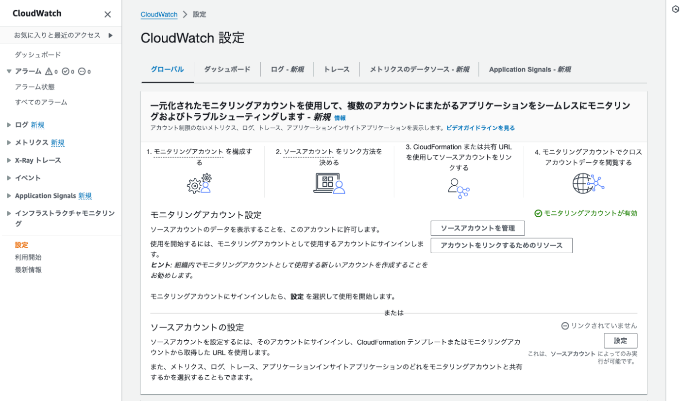Click the OK checkmark alarm count icon
The image size is (680, 401).
[65, 71]
